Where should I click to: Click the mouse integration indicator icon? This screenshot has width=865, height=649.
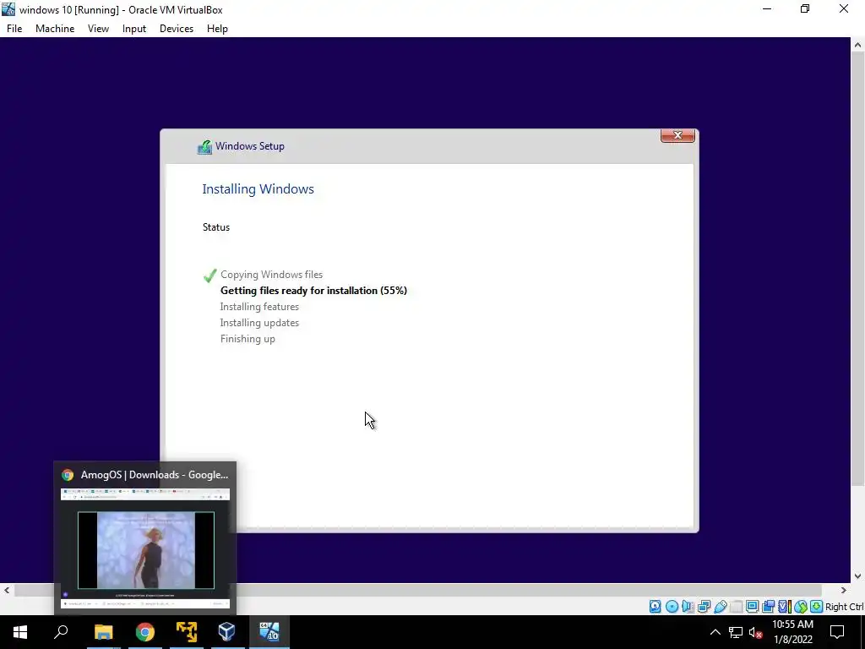(801, 607)
